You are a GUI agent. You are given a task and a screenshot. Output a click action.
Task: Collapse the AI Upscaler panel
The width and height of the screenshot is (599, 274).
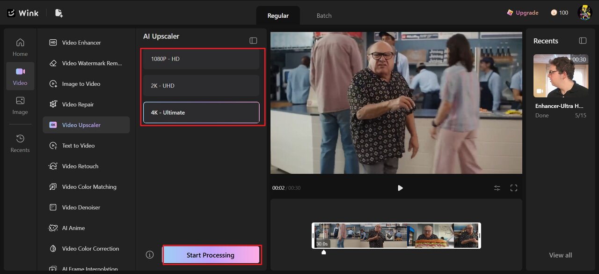[253, 41]
